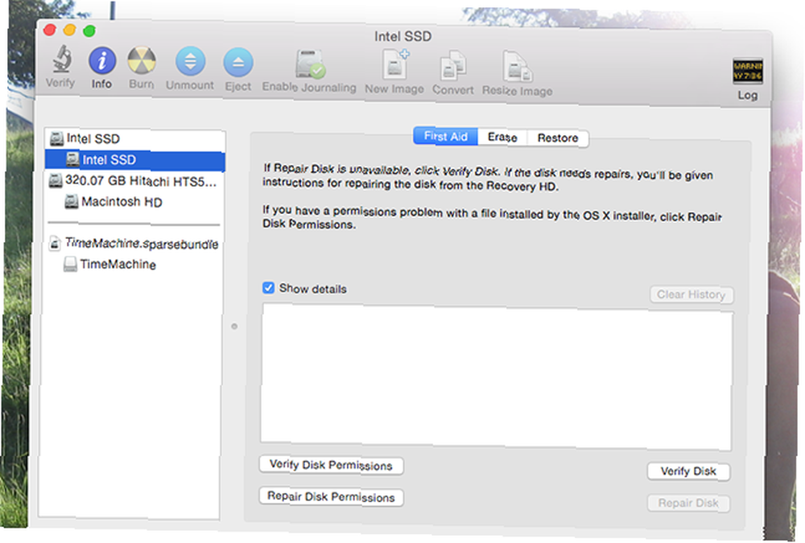Screen dimensions: 805x543
Task: Click the Eject toolbar icon
Action: [238, 63]
